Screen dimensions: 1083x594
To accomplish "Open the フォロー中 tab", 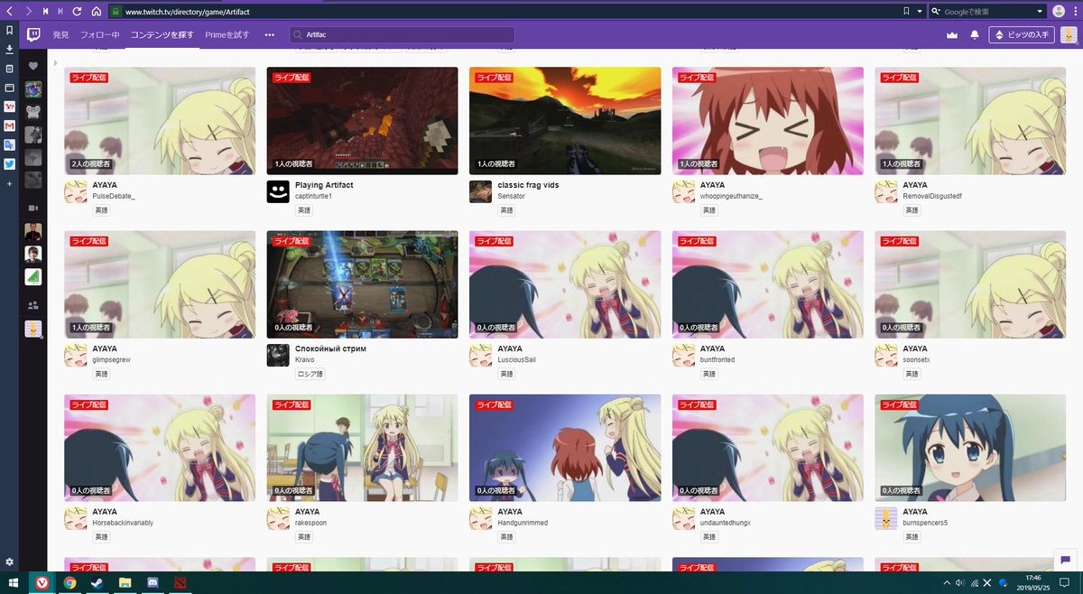I will click(x=99, y=34).
